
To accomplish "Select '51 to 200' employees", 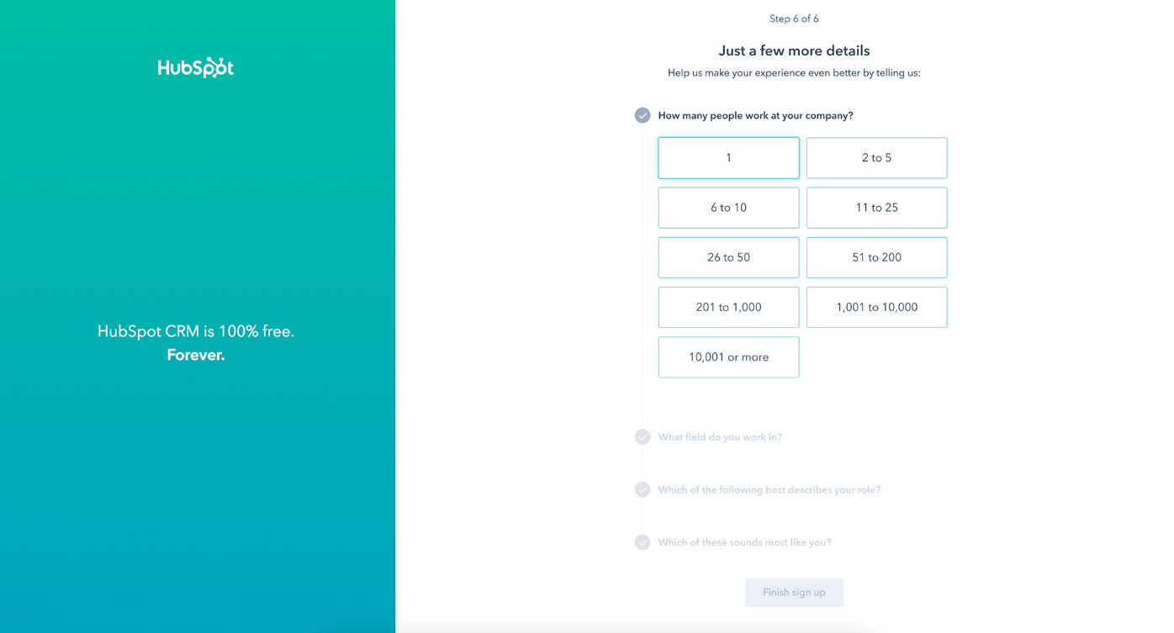I will click(876, 257).
